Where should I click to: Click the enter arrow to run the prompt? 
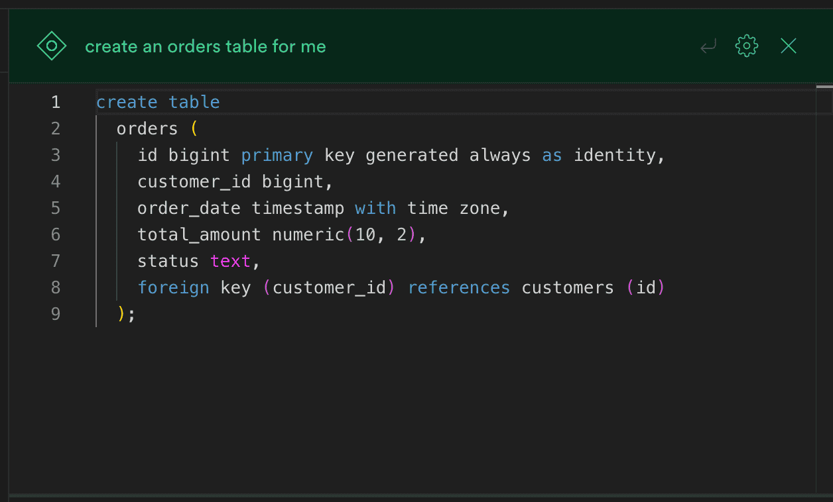coord(708,46)
